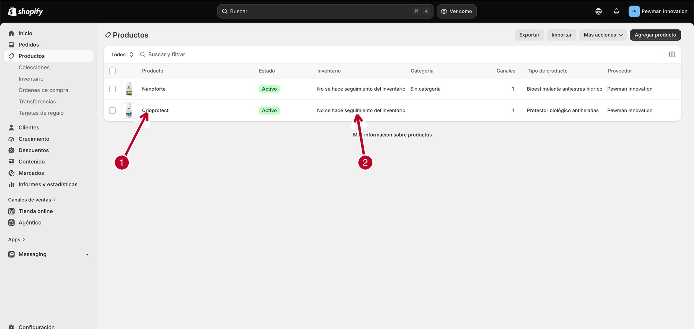Click the Inventario column header
The image size is (694, 329).
pyautogui.click(x=329, y=71)
